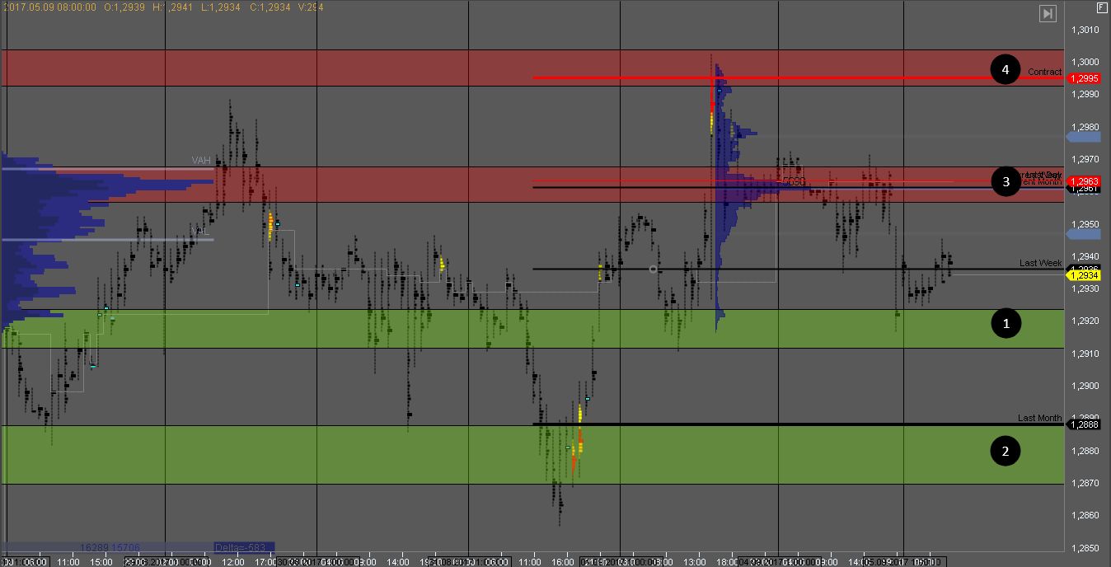This screenshot has height=567, width=1111.
Task: Select the black circle marker numbered 3
Action: tap(1005, 181)
